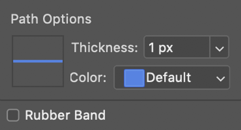Click the Color label
241x130 pixels.
[88, 78]
